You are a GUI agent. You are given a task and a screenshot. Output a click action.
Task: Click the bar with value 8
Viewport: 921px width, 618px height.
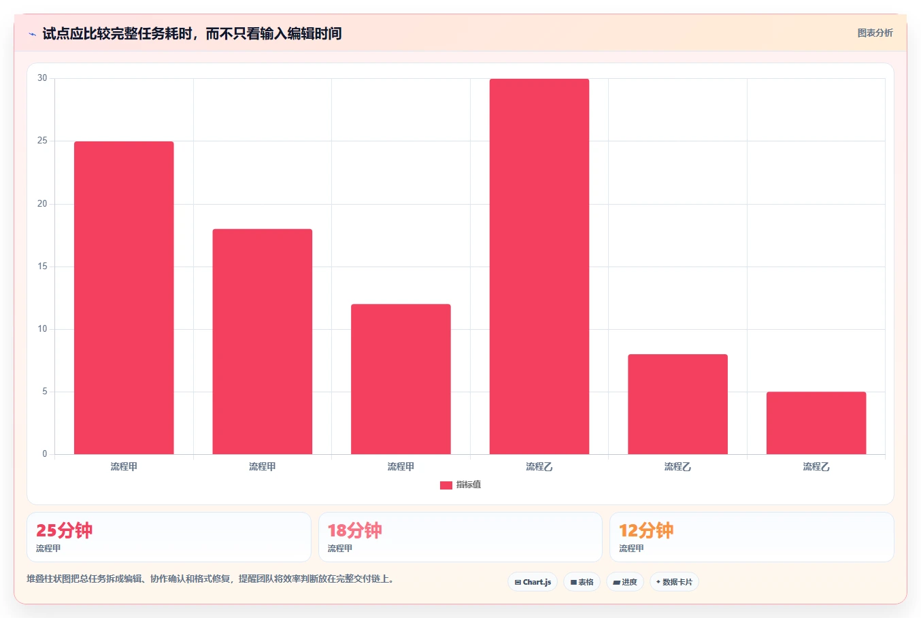(677, 404)
